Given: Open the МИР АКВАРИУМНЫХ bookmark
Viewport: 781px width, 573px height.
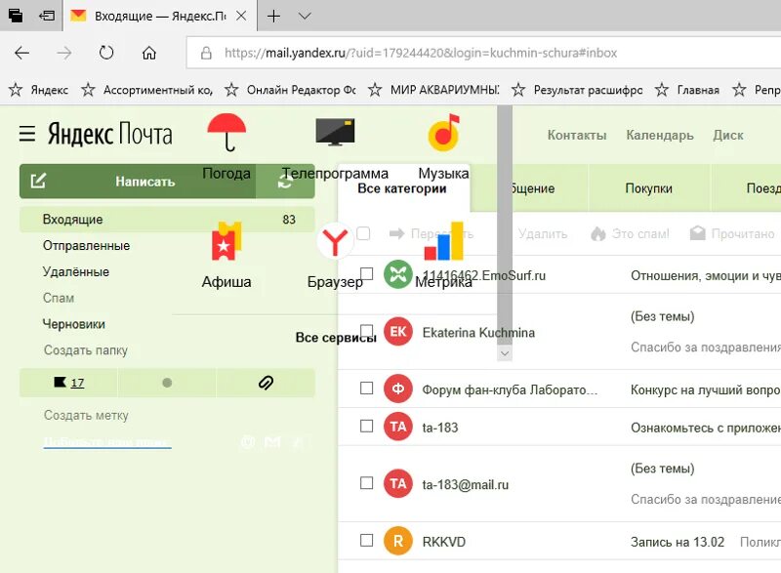Looking at the screenshot, I should 434,90.
